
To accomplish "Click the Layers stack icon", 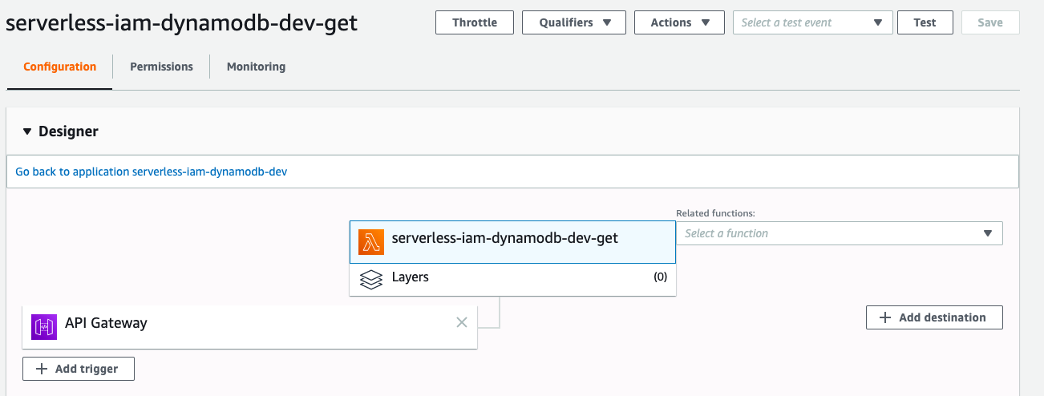I will click(x=371, y=280).
